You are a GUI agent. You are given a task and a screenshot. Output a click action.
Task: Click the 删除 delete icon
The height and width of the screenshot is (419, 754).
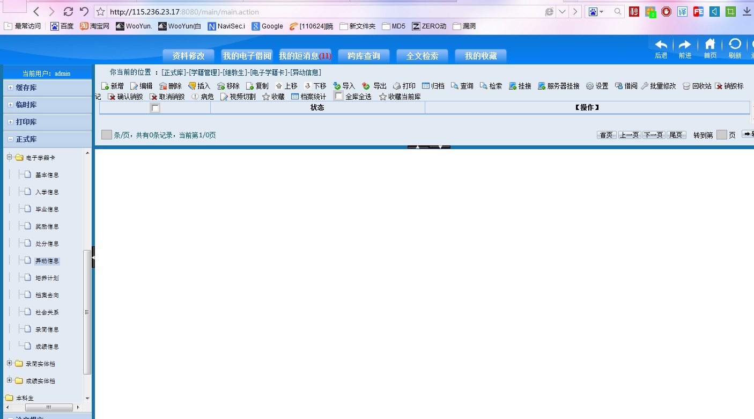[163, 86]
